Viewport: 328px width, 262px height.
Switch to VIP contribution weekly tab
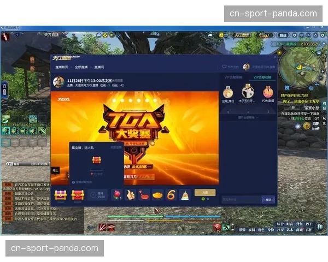click(233, 78)
